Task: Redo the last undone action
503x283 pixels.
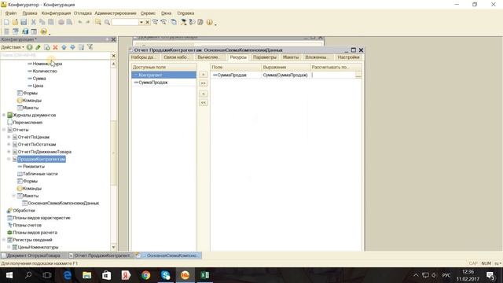Action: [x=87, y=22]
